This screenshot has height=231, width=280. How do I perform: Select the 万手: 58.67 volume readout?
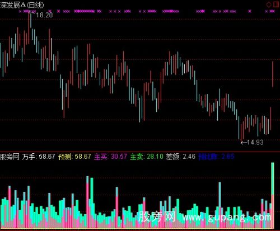click(39, 157)
